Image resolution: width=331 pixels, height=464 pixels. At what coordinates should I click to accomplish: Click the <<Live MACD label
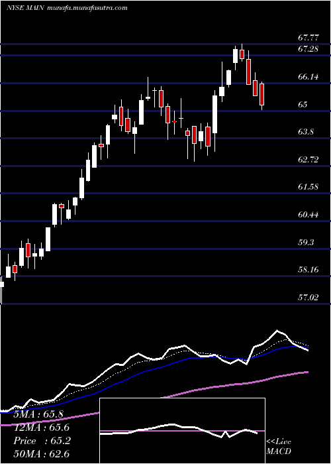coord(279,447)
